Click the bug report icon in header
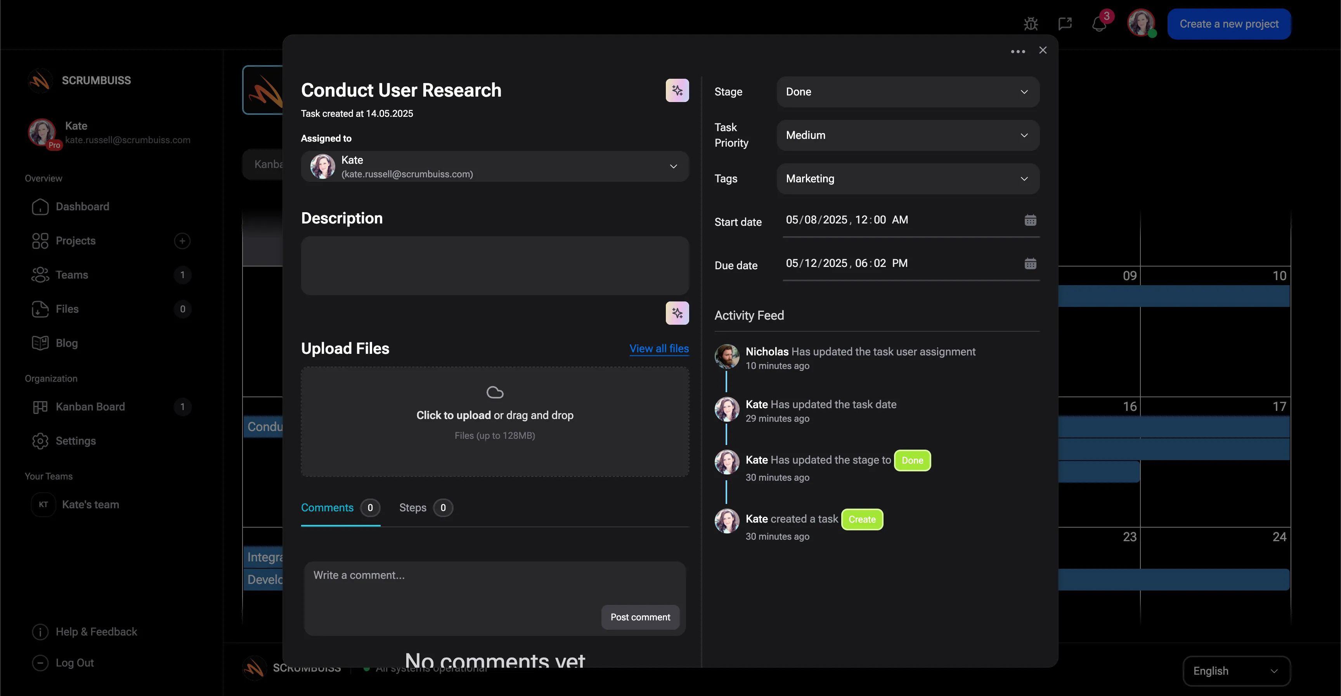Image resolution: width=1341 pixels, height=696 pixels. tap(1030, 24)
